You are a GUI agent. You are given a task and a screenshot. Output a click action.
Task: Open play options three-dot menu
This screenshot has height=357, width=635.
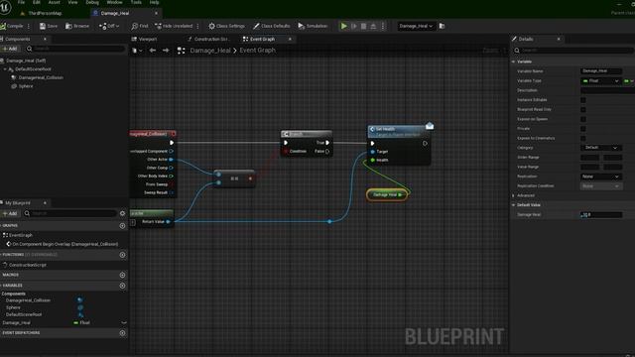[x=383, y=26]
